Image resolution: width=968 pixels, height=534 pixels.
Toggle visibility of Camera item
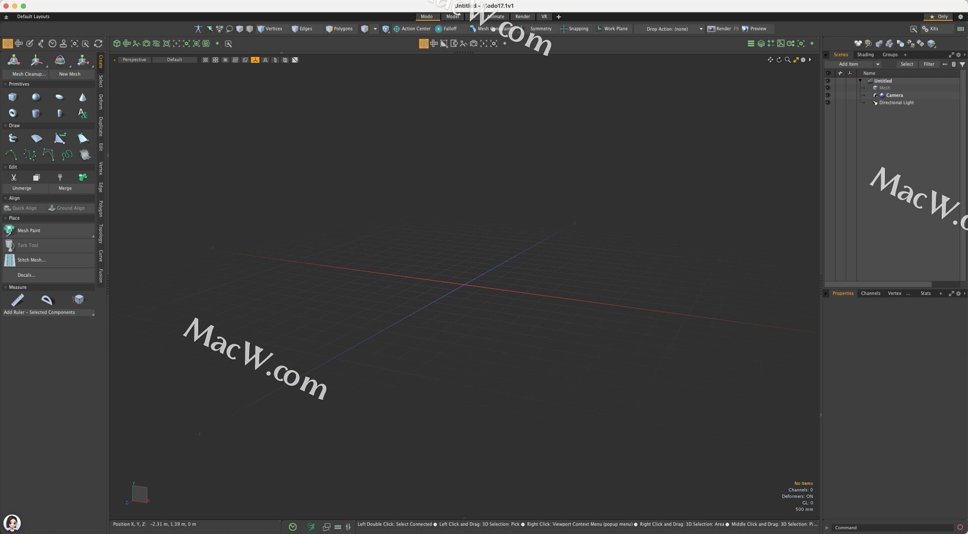coord(828,95)
